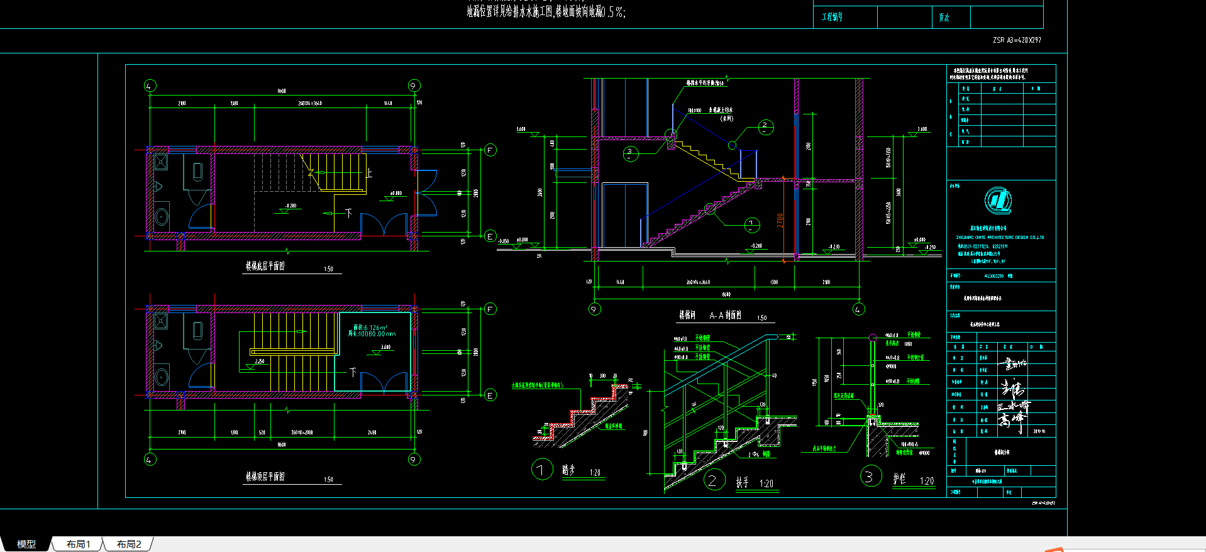This screenshot has height=552, width=1206.
Task: Select the 260X8=2080 dimension text
Action: 302,433
